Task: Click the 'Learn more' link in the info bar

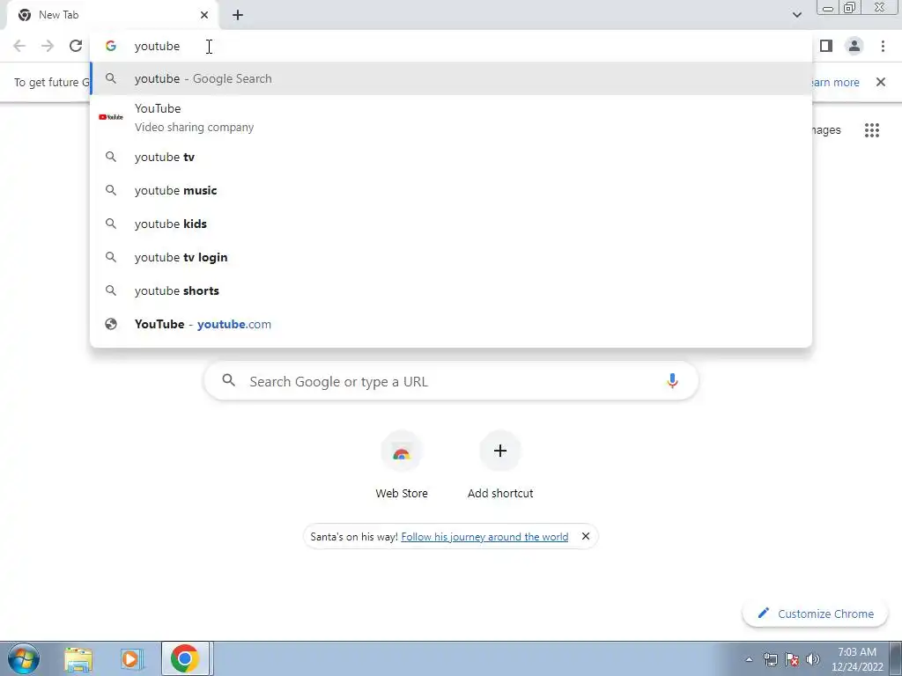Action: (x=835, y=82)
